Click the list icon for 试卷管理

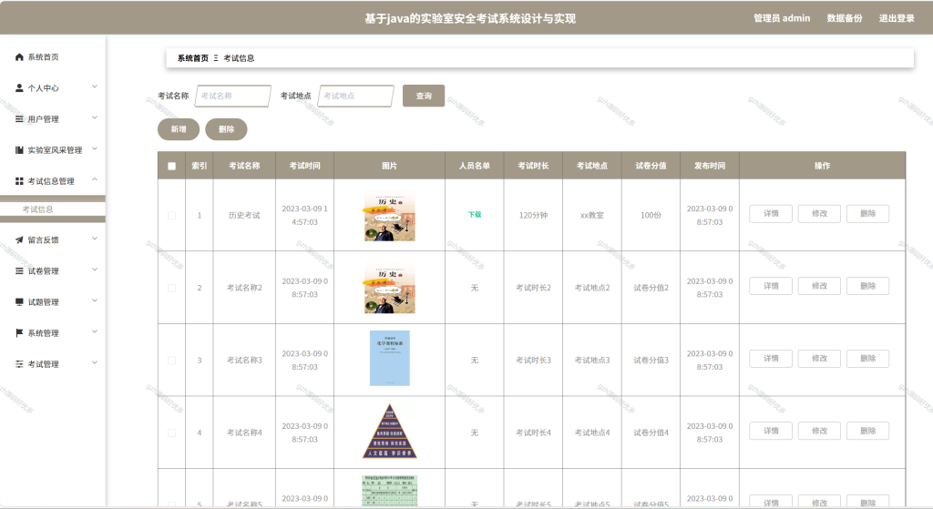(x=19, y=271)
